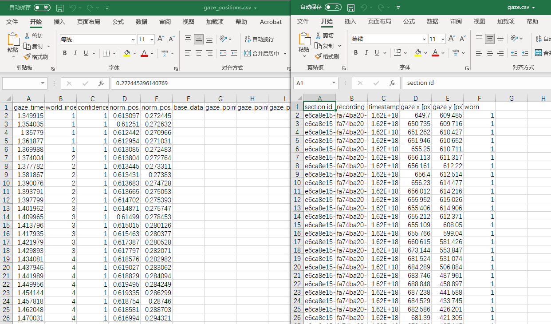Apply yellow fill color in left window
The height and width of the screenshot is (324, 551).
(127, 53)
